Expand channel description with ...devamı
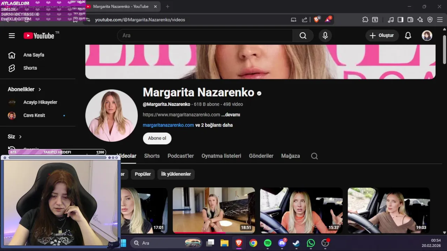This screenshot has width=447, height=251. point(231,115)
